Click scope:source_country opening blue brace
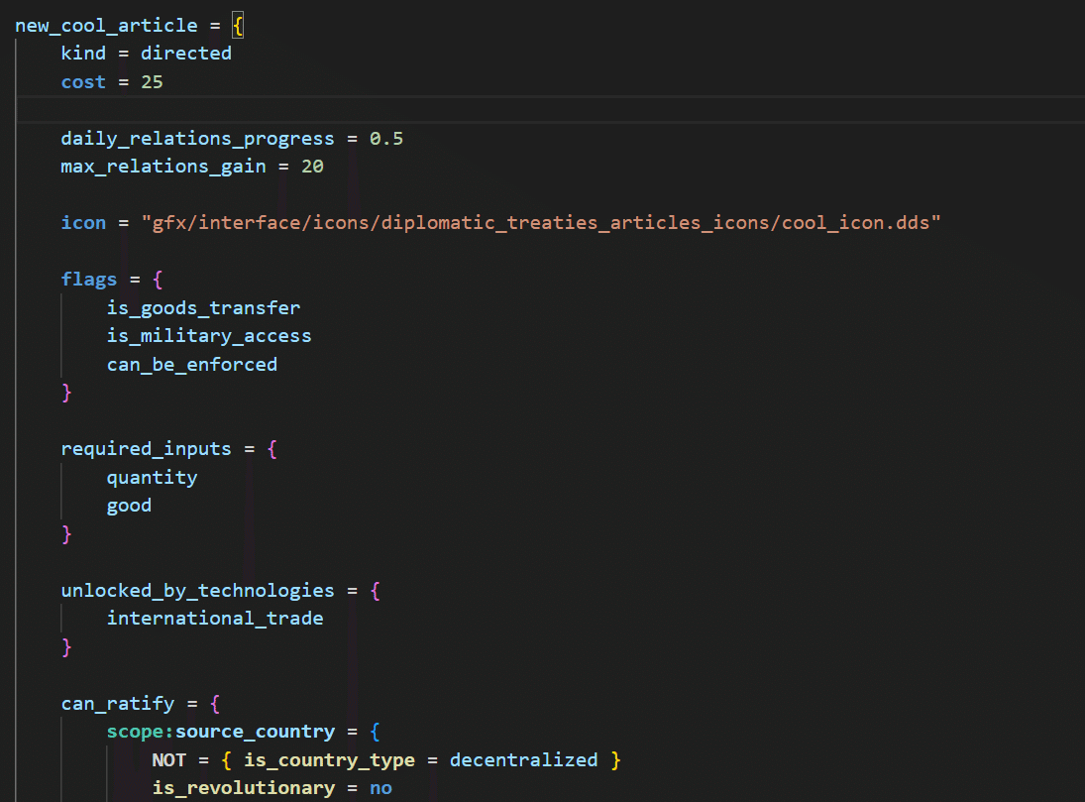The image size is (1085, 802). pyautogui.click(x=376, y=732)
